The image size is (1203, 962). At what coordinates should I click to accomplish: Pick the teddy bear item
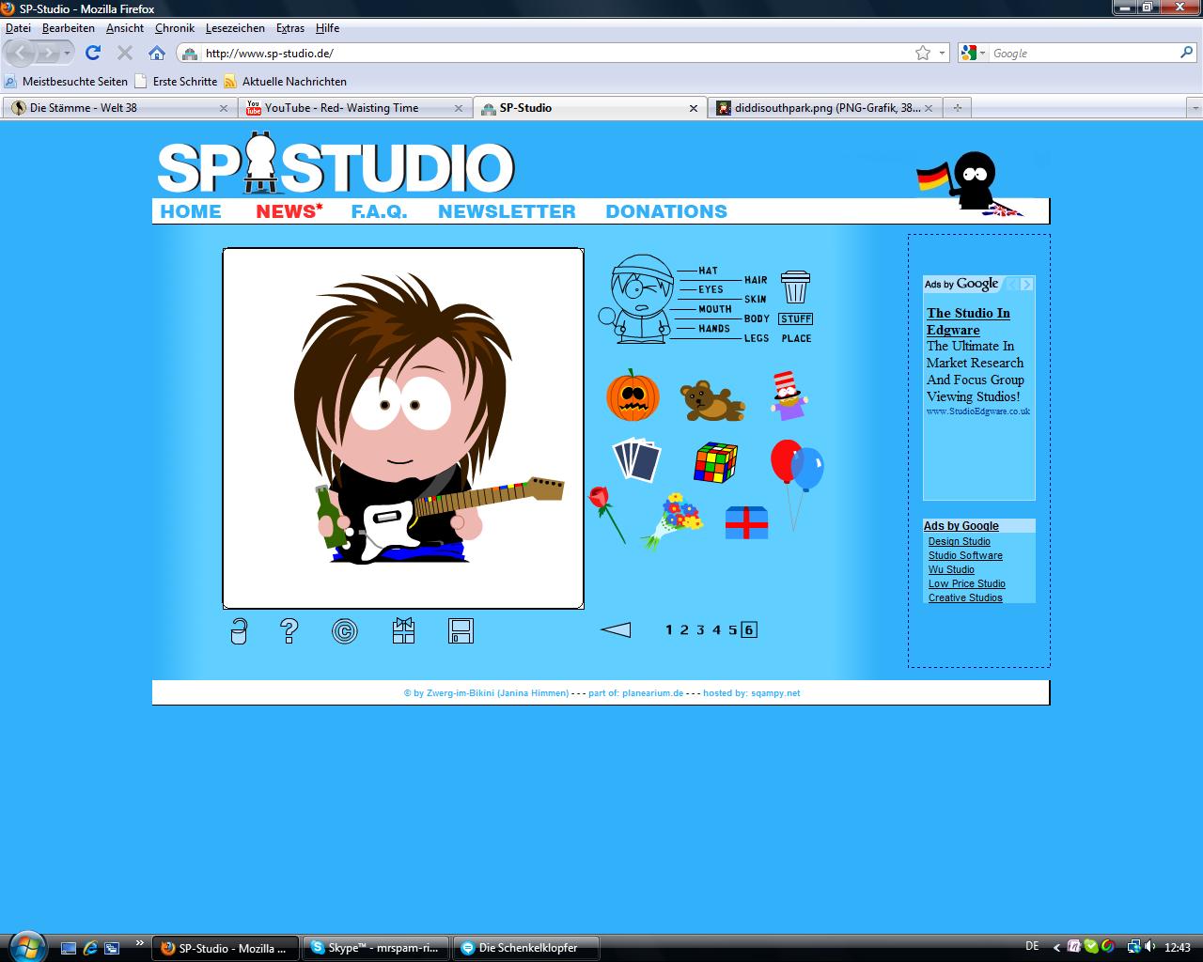click(712, 401)
